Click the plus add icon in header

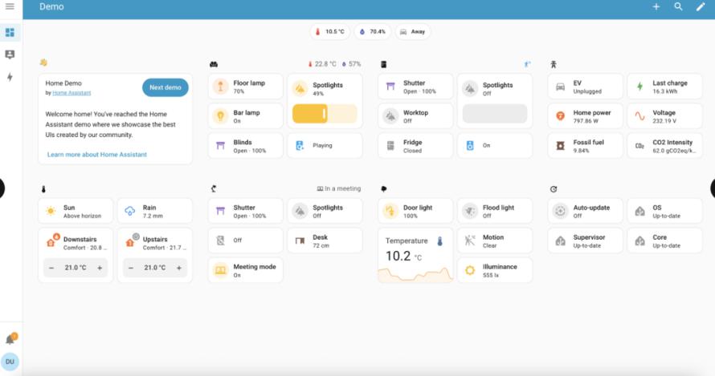click(x=656, y=6)
